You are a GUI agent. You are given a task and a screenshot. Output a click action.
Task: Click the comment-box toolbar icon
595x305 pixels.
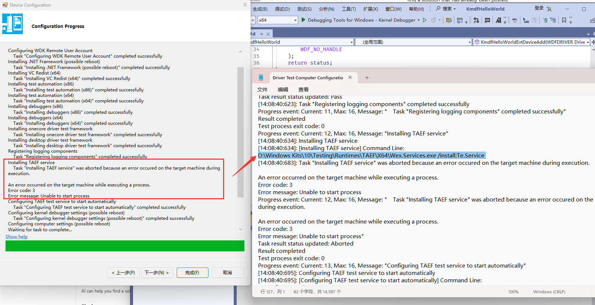coord(487,20)
